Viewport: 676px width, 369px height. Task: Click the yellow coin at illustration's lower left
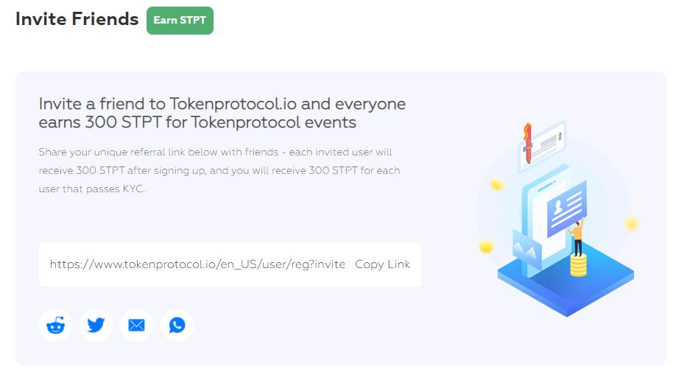coord(486,247)
